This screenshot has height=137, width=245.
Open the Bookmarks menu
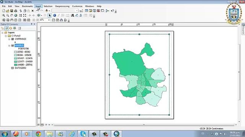(27, 6)
